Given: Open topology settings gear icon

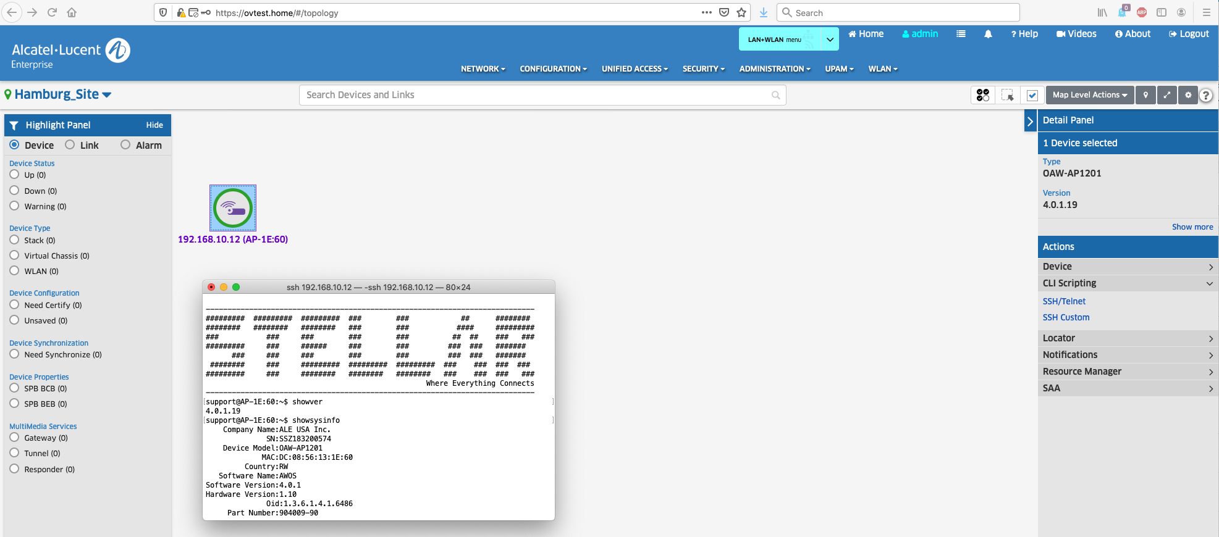Looking at the screenshot, I should (x=1187, y=95).
